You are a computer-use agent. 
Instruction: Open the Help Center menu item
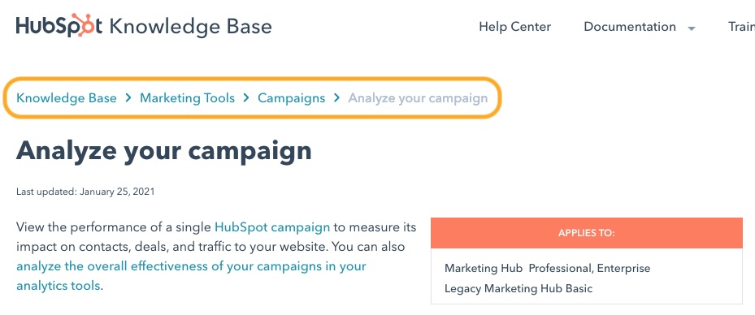pyautogui.click(x=514, y=27)
